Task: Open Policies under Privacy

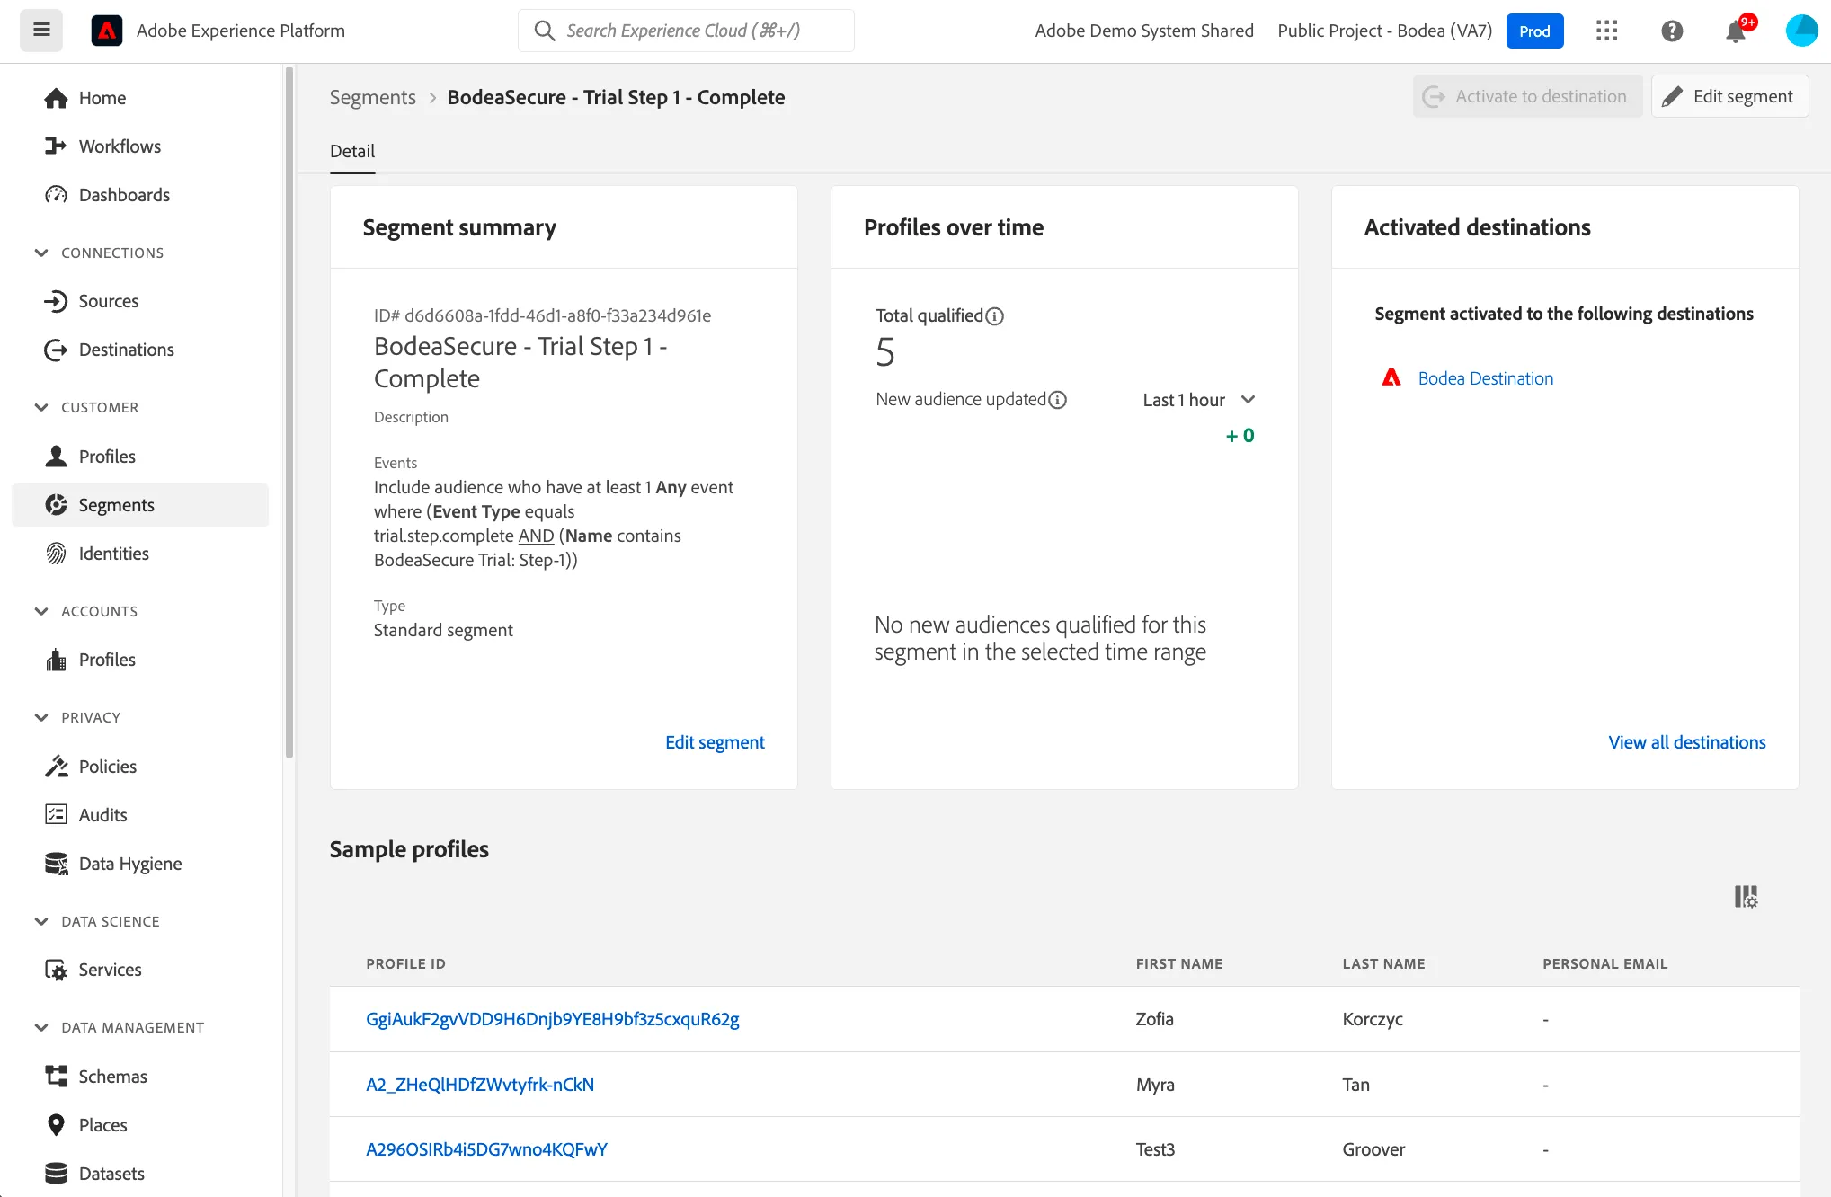Action: (x=140, y=767)
